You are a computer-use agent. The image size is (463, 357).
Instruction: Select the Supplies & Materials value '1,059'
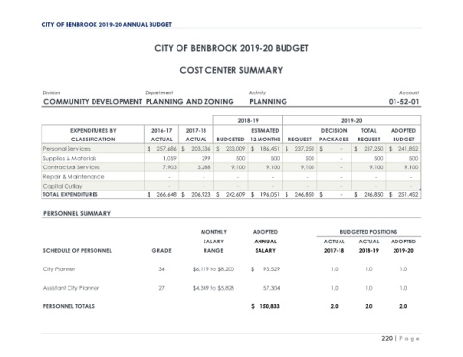click(x=170, y=158)
